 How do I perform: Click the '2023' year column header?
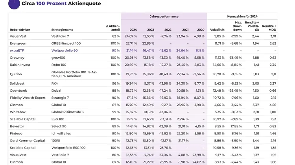click(151, 30)
